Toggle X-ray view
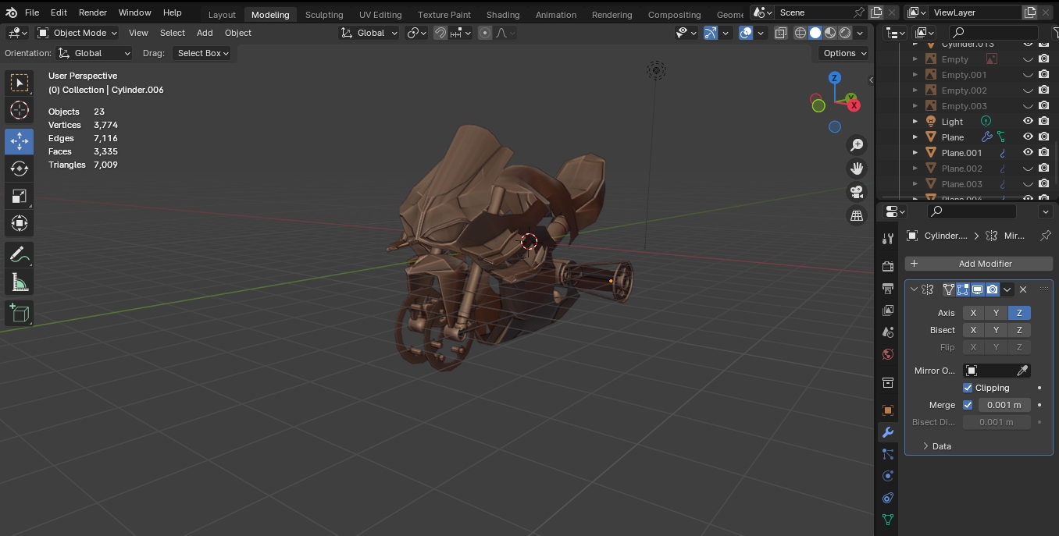Image resolution: width=1059 pixels, height=536 pixels. coord(781,33)
